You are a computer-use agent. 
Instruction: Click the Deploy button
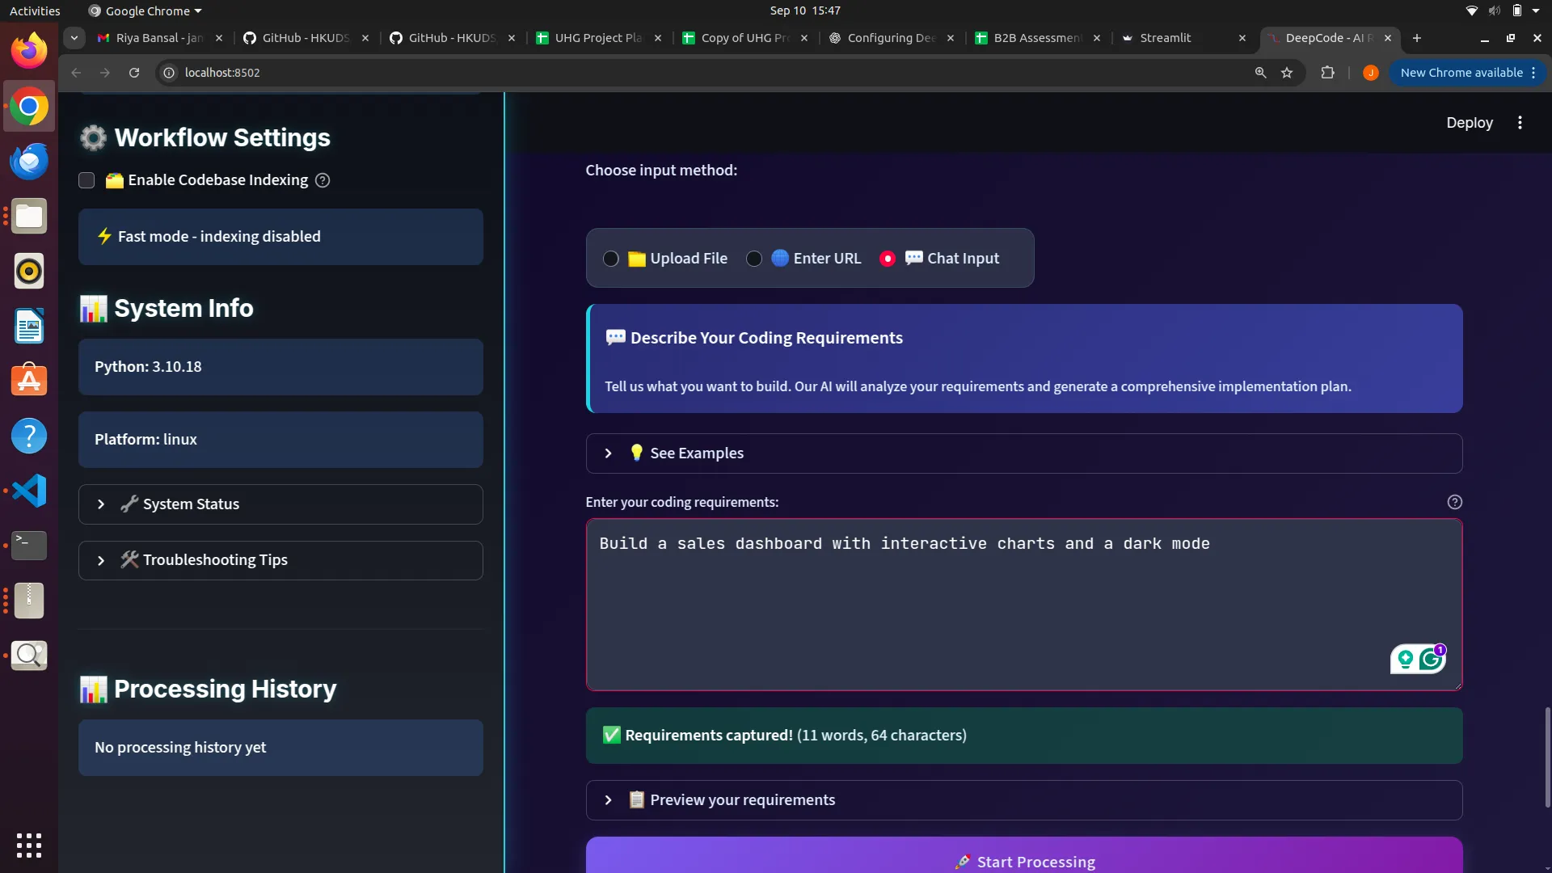(1469, 122)
